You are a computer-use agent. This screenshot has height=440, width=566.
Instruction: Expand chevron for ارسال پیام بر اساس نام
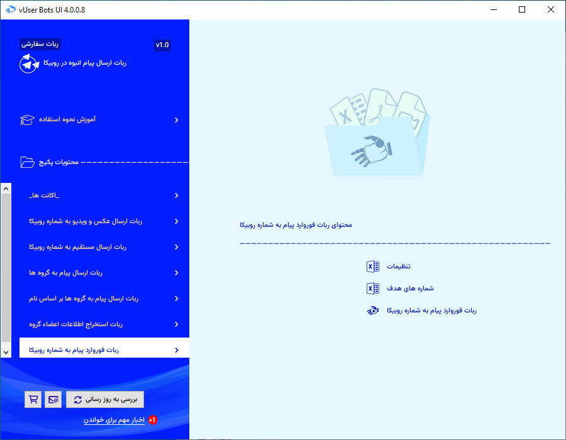pyautogui.click(x=177, y=299)
